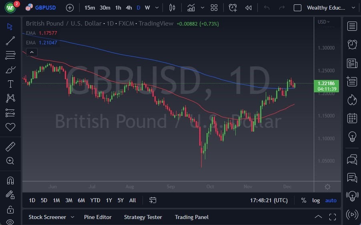
Task: Set the date range to 1M
Action: pos(56,200)
